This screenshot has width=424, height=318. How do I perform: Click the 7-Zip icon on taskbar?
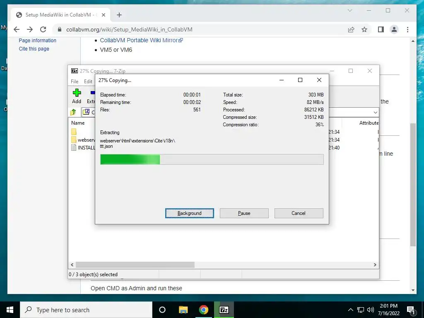click(224, 310)
